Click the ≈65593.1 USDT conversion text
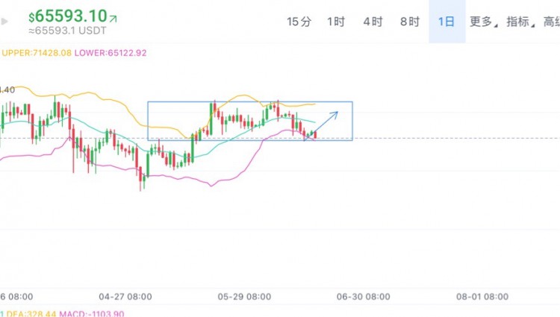This screenshot has width=560, height=317. (67, 31)
